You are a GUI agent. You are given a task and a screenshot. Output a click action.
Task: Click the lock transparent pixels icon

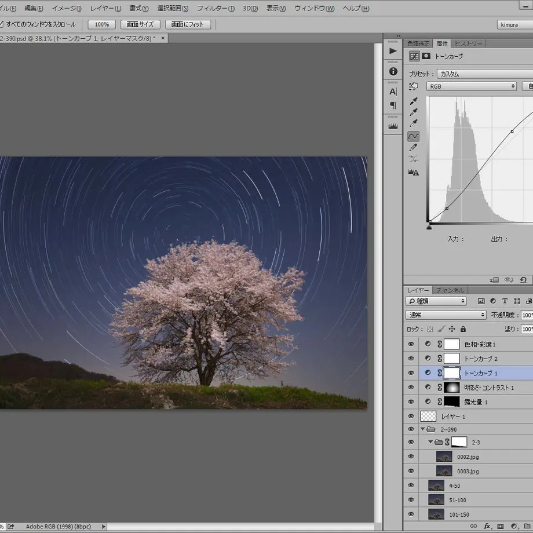(430, 329)
